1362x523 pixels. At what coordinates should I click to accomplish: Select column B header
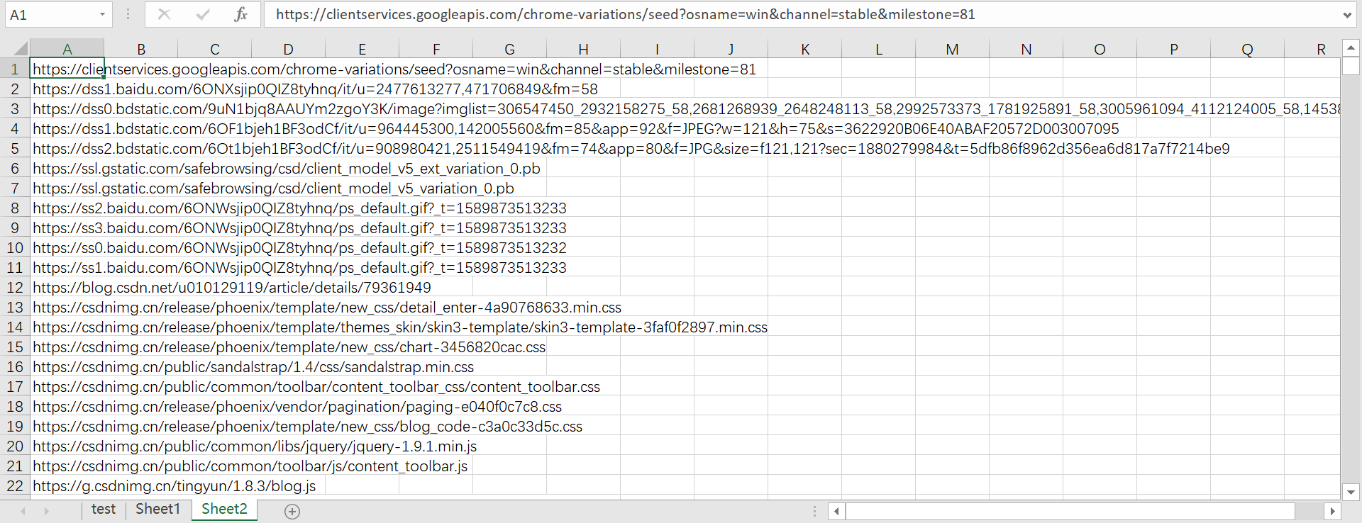click(141, 49)
